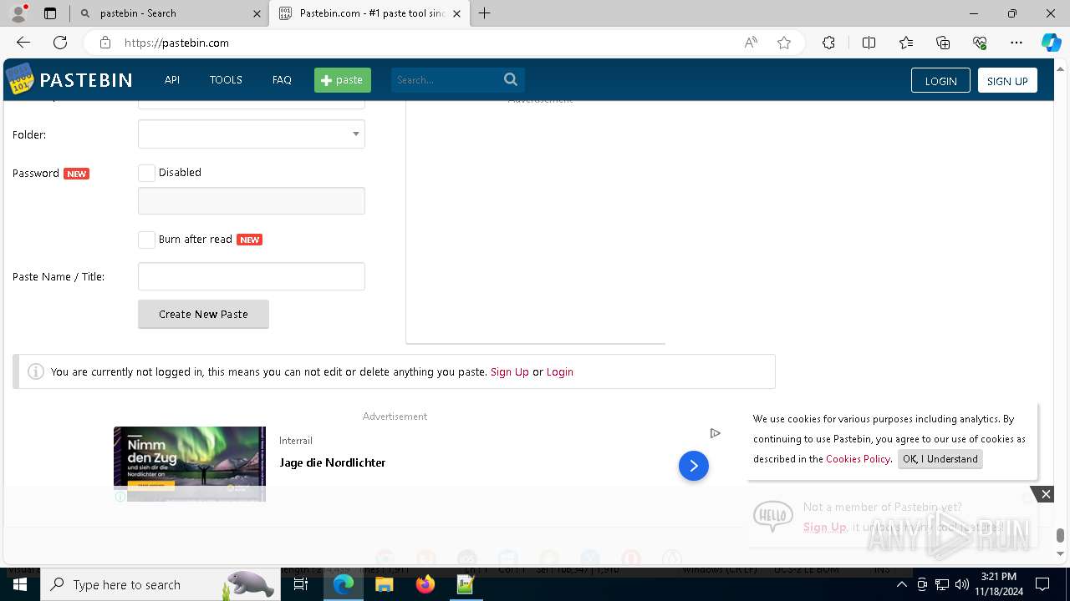This screenshot has height=601, width=1070.
Task: Click the Create New Paste button
Action: [203, 314]
